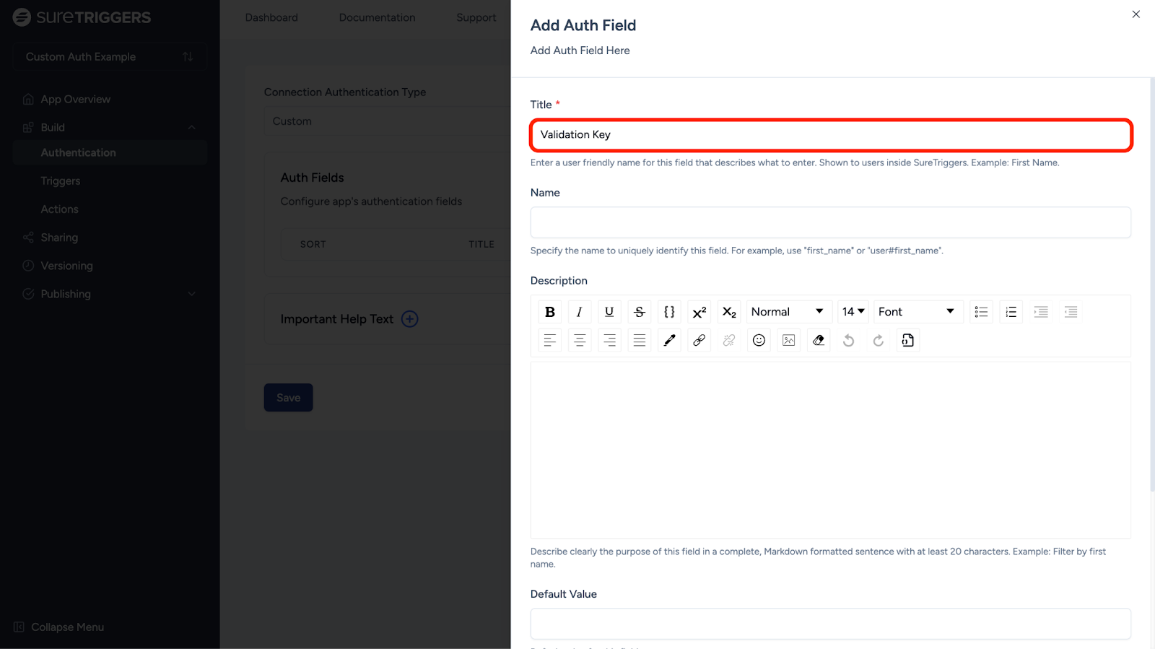1155x649 pixels.
Task: Center-align the description text
Action: 579,340
